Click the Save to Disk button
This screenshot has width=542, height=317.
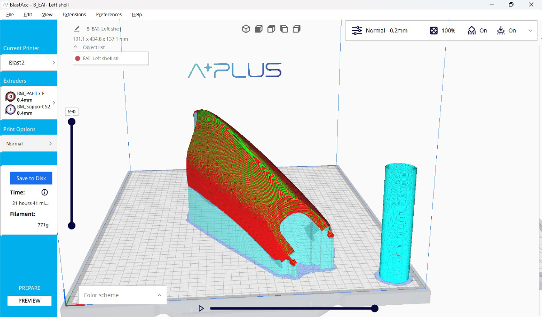click(x=31, y=178)
